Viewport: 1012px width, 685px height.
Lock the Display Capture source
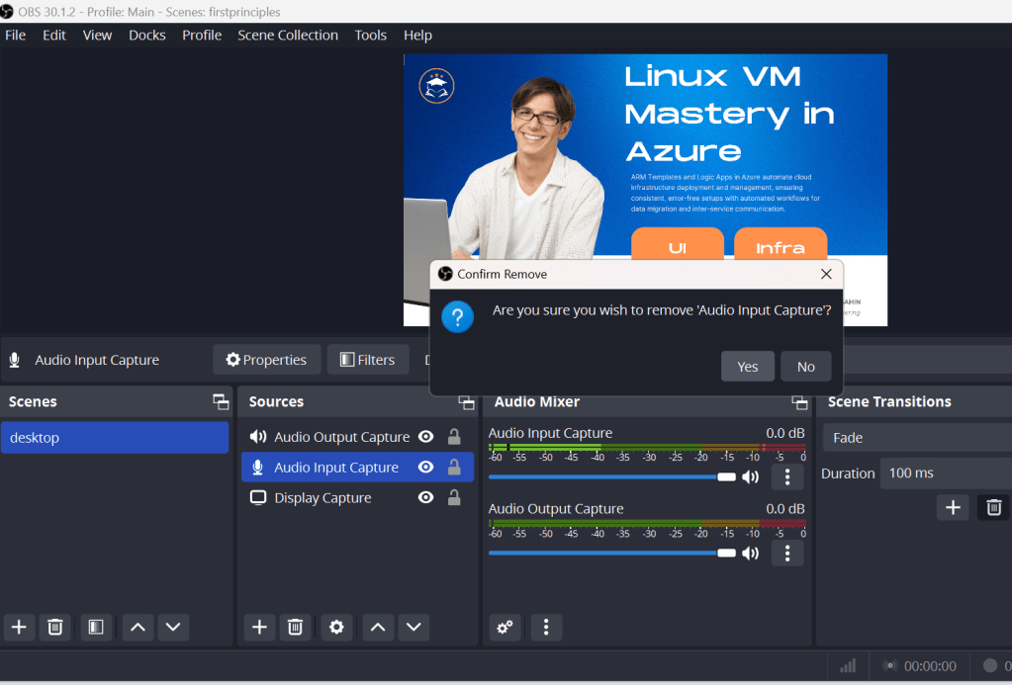(x=454, y=497)
